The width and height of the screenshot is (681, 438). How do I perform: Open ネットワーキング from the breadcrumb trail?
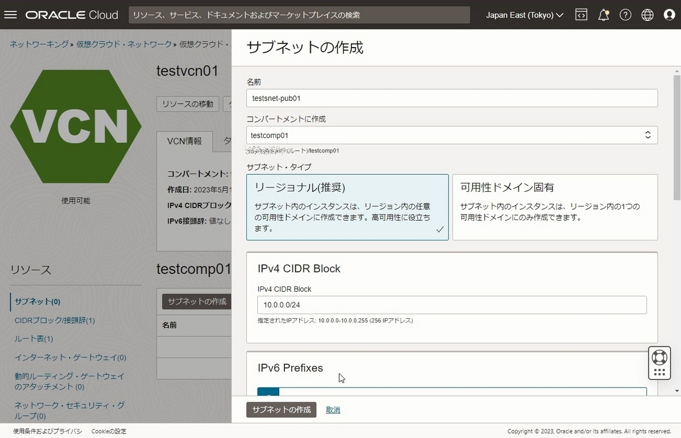(38, 44)
